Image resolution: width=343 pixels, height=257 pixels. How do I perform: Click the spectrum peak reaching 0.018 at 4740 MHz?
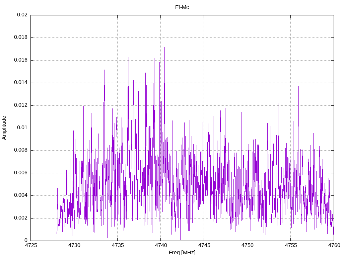coord(160,38)
